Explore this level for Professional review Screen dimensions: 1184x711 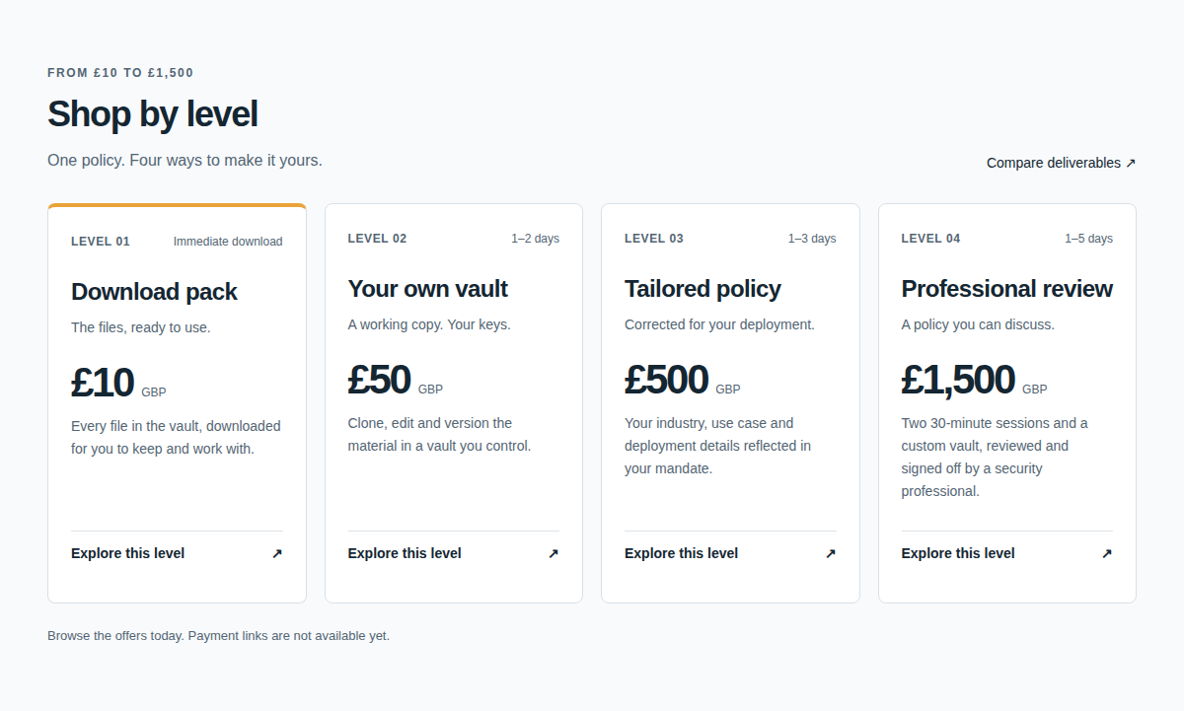click(1007, 553)
